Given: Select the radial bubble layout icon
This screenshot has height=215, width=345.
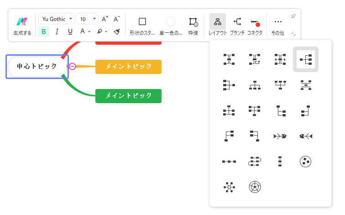Looking at the screenshot, I should (229, 187).
